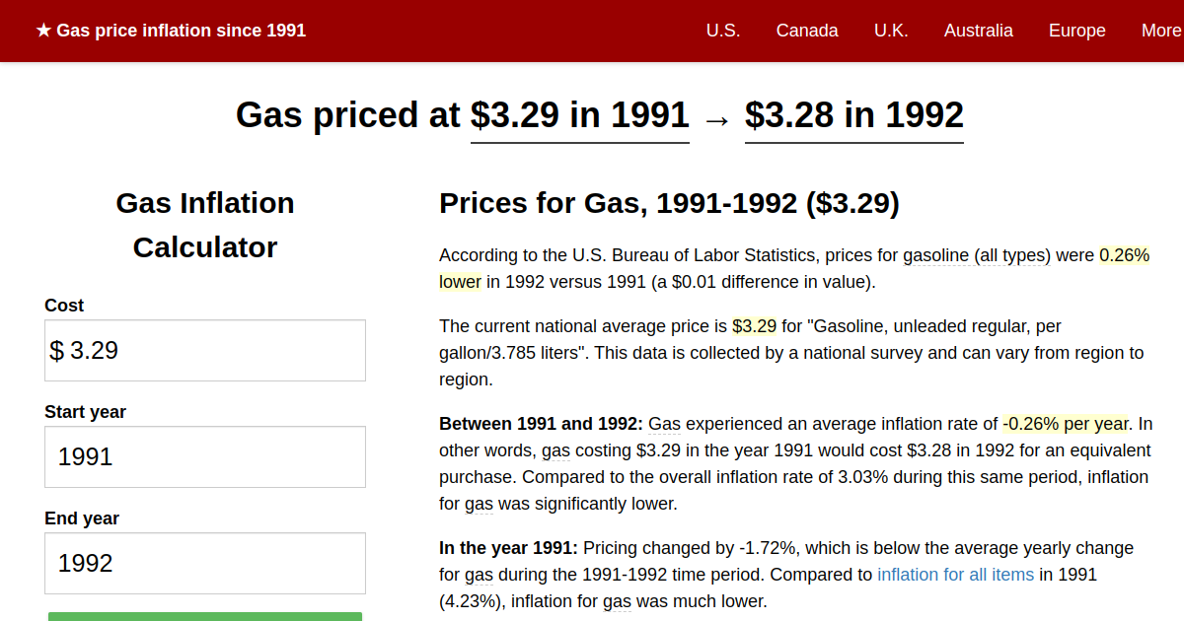The image size is (1184, 621).
Task: Open the inflation for all items link
Action: [x=955, y=574]
